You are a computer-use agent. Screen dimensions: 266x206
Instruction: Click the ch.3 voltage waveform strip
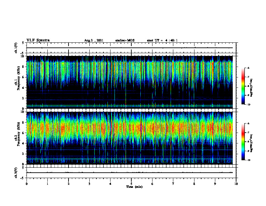coord(131,173)
